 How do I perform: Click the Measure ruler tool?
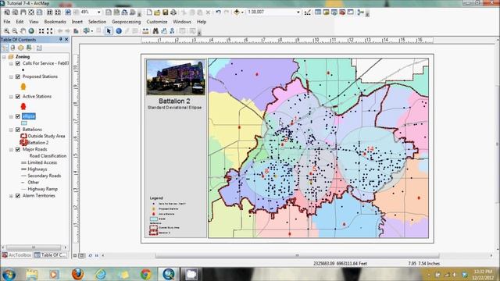(x=145, y=31)
